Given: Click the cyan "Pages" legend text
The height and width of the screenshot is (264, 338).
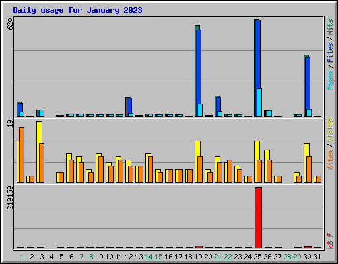Looking at the screenshot, I should pyautogui.click(x=331, y=81).
